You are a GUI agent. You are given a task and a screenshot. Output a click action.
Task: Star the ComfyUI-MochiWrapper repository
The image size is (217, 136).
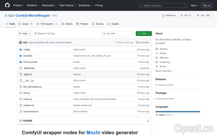(201, 15)
